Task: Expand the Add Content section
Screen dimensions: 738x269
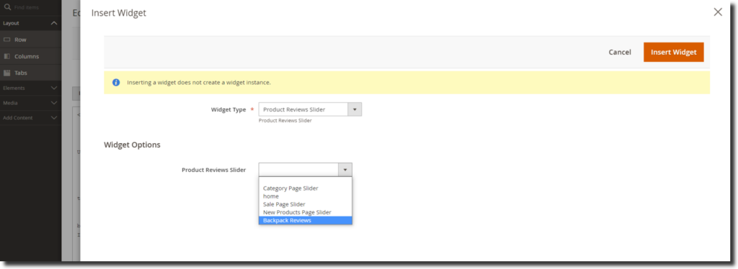Action: pos(54,118)
